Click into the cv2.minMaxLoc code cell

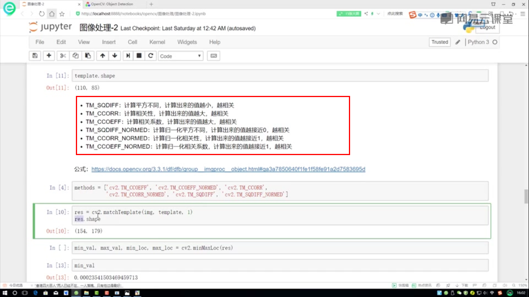280,247
